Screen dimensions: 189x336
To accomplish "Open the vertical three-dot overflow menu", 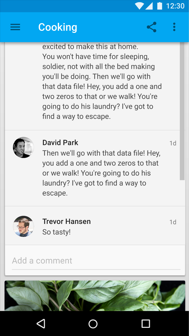I will (x=174, y=27).
